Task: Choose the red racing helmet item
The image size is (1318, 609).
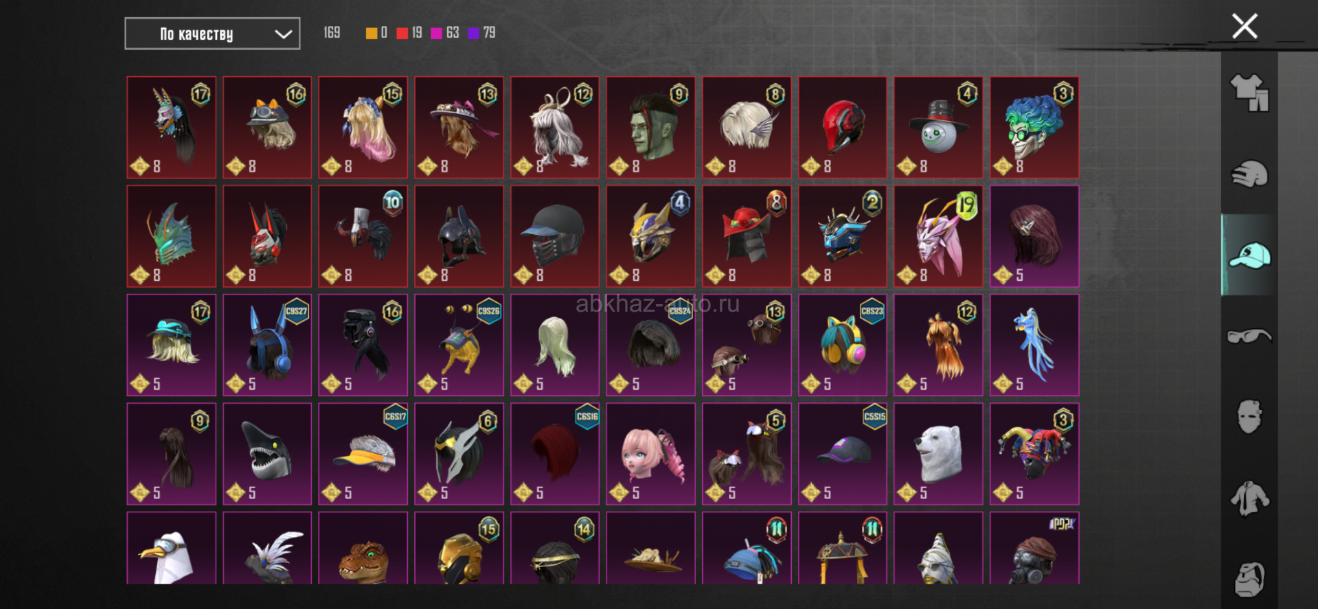Action: [x=843, y=128]
